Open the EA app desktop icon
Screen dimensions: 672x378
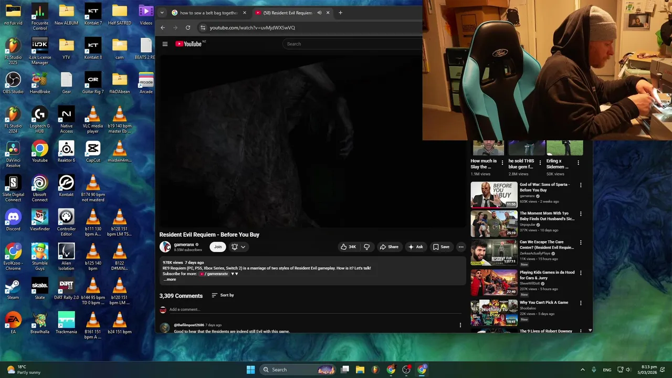[x=13, y=323]
